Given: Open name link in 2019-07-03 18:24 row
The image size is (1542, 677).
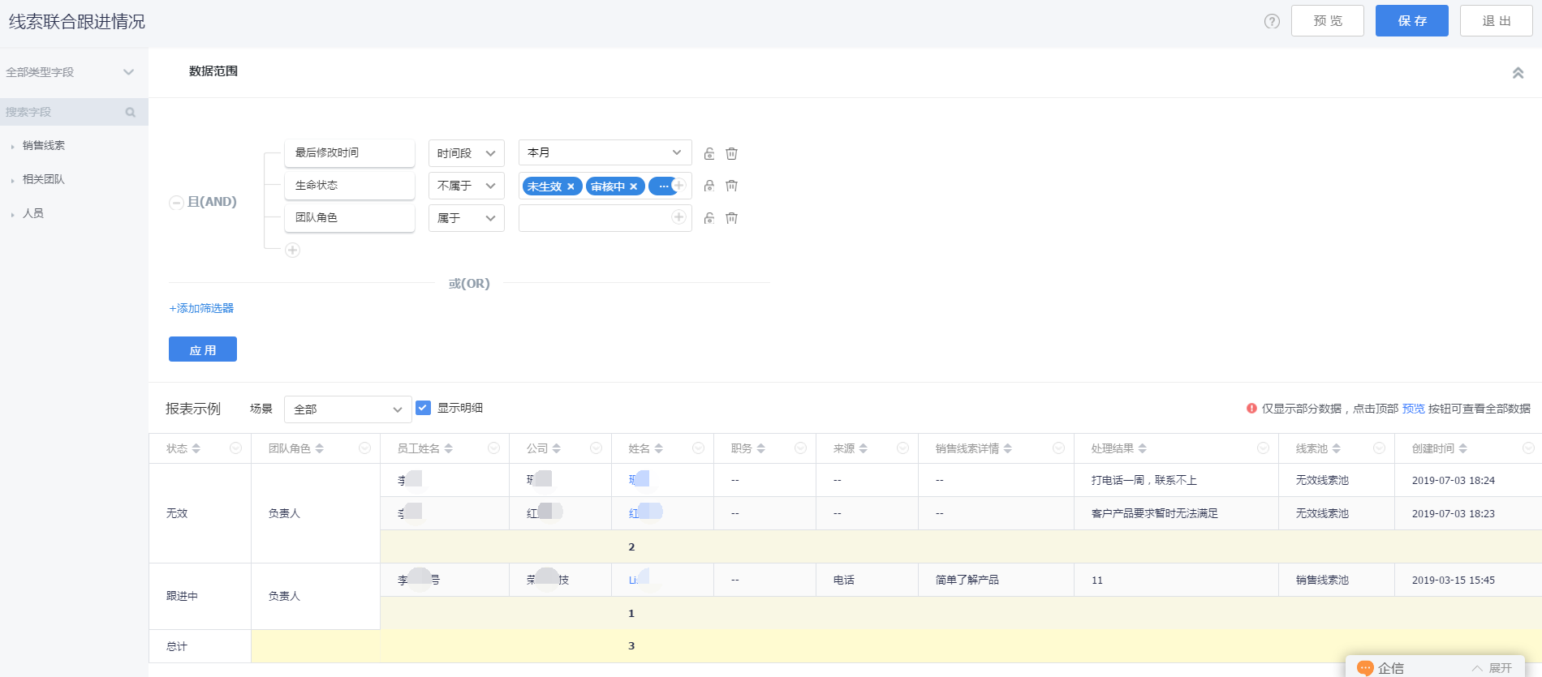Looking at the screenshot, I should point(639,480).
